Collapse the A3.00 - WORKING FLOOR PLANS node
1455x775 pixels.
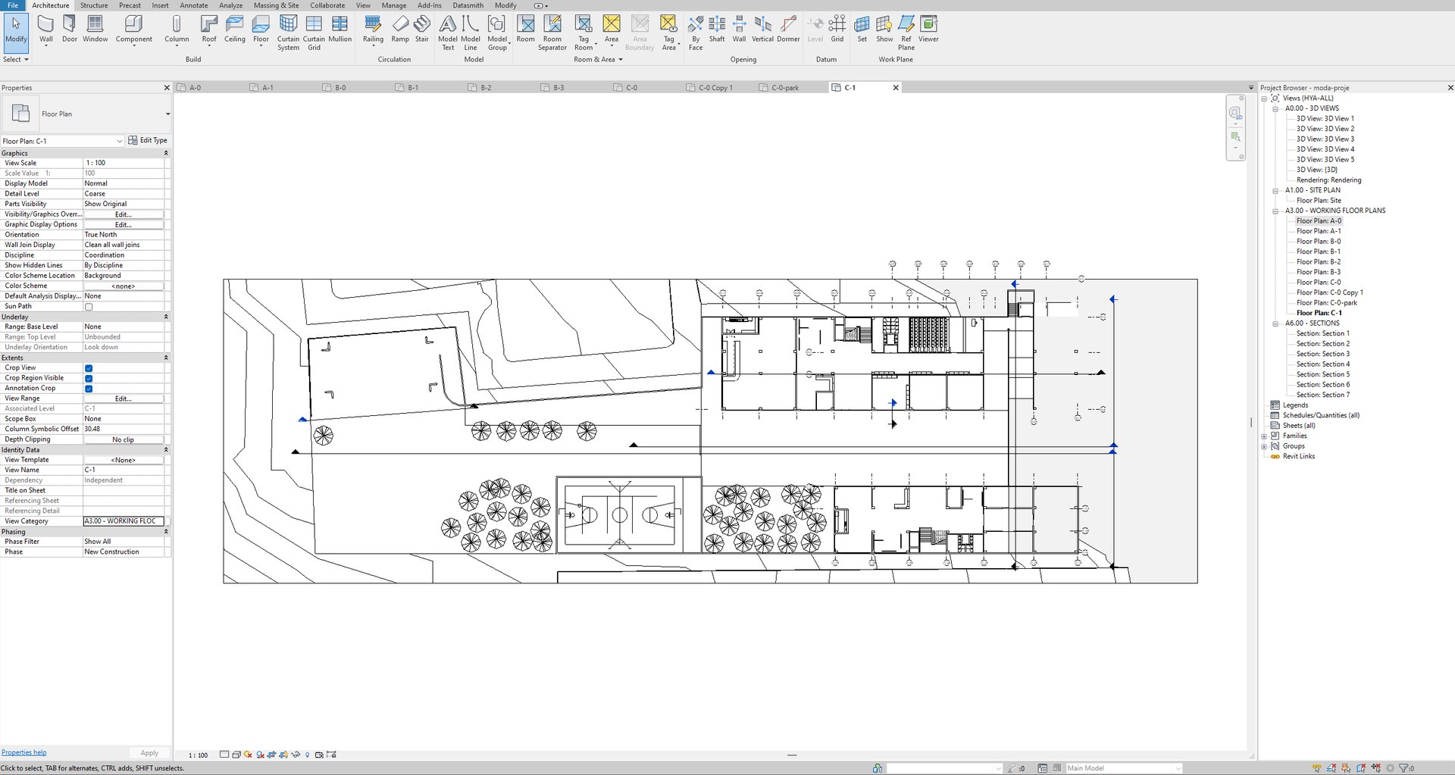[x=1275, y=211]
